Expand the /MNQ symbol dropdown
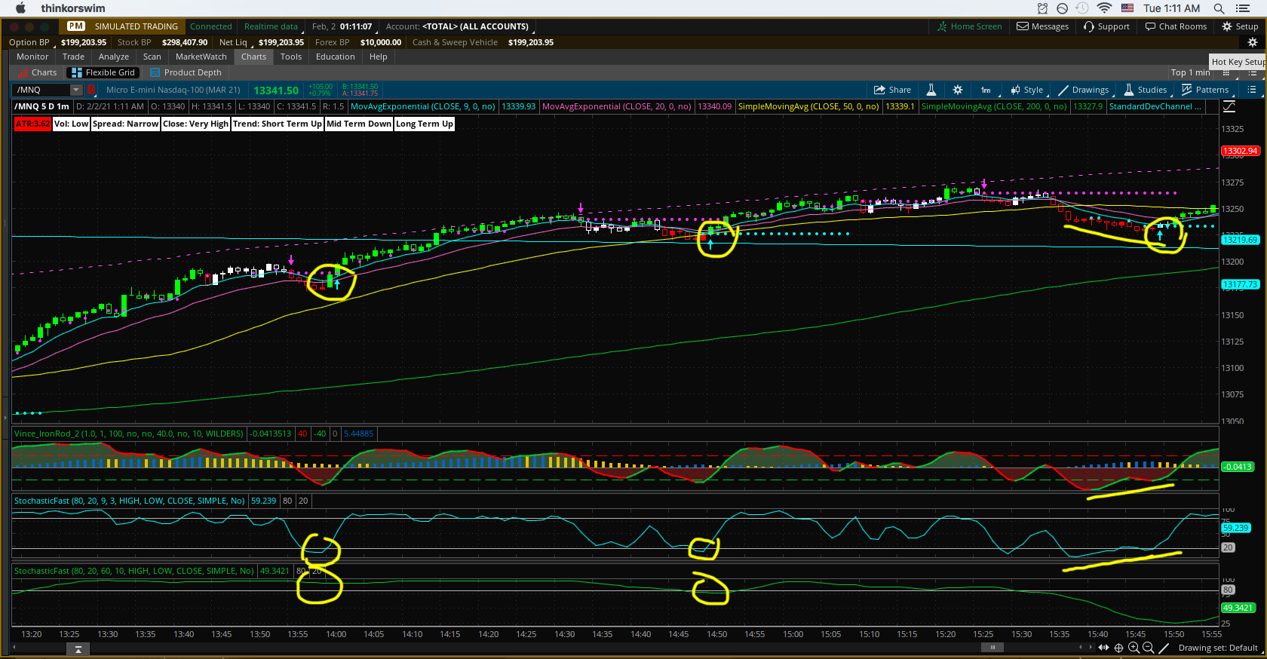Viewport: 1267px width, 659px height. [x=75, y=90]
